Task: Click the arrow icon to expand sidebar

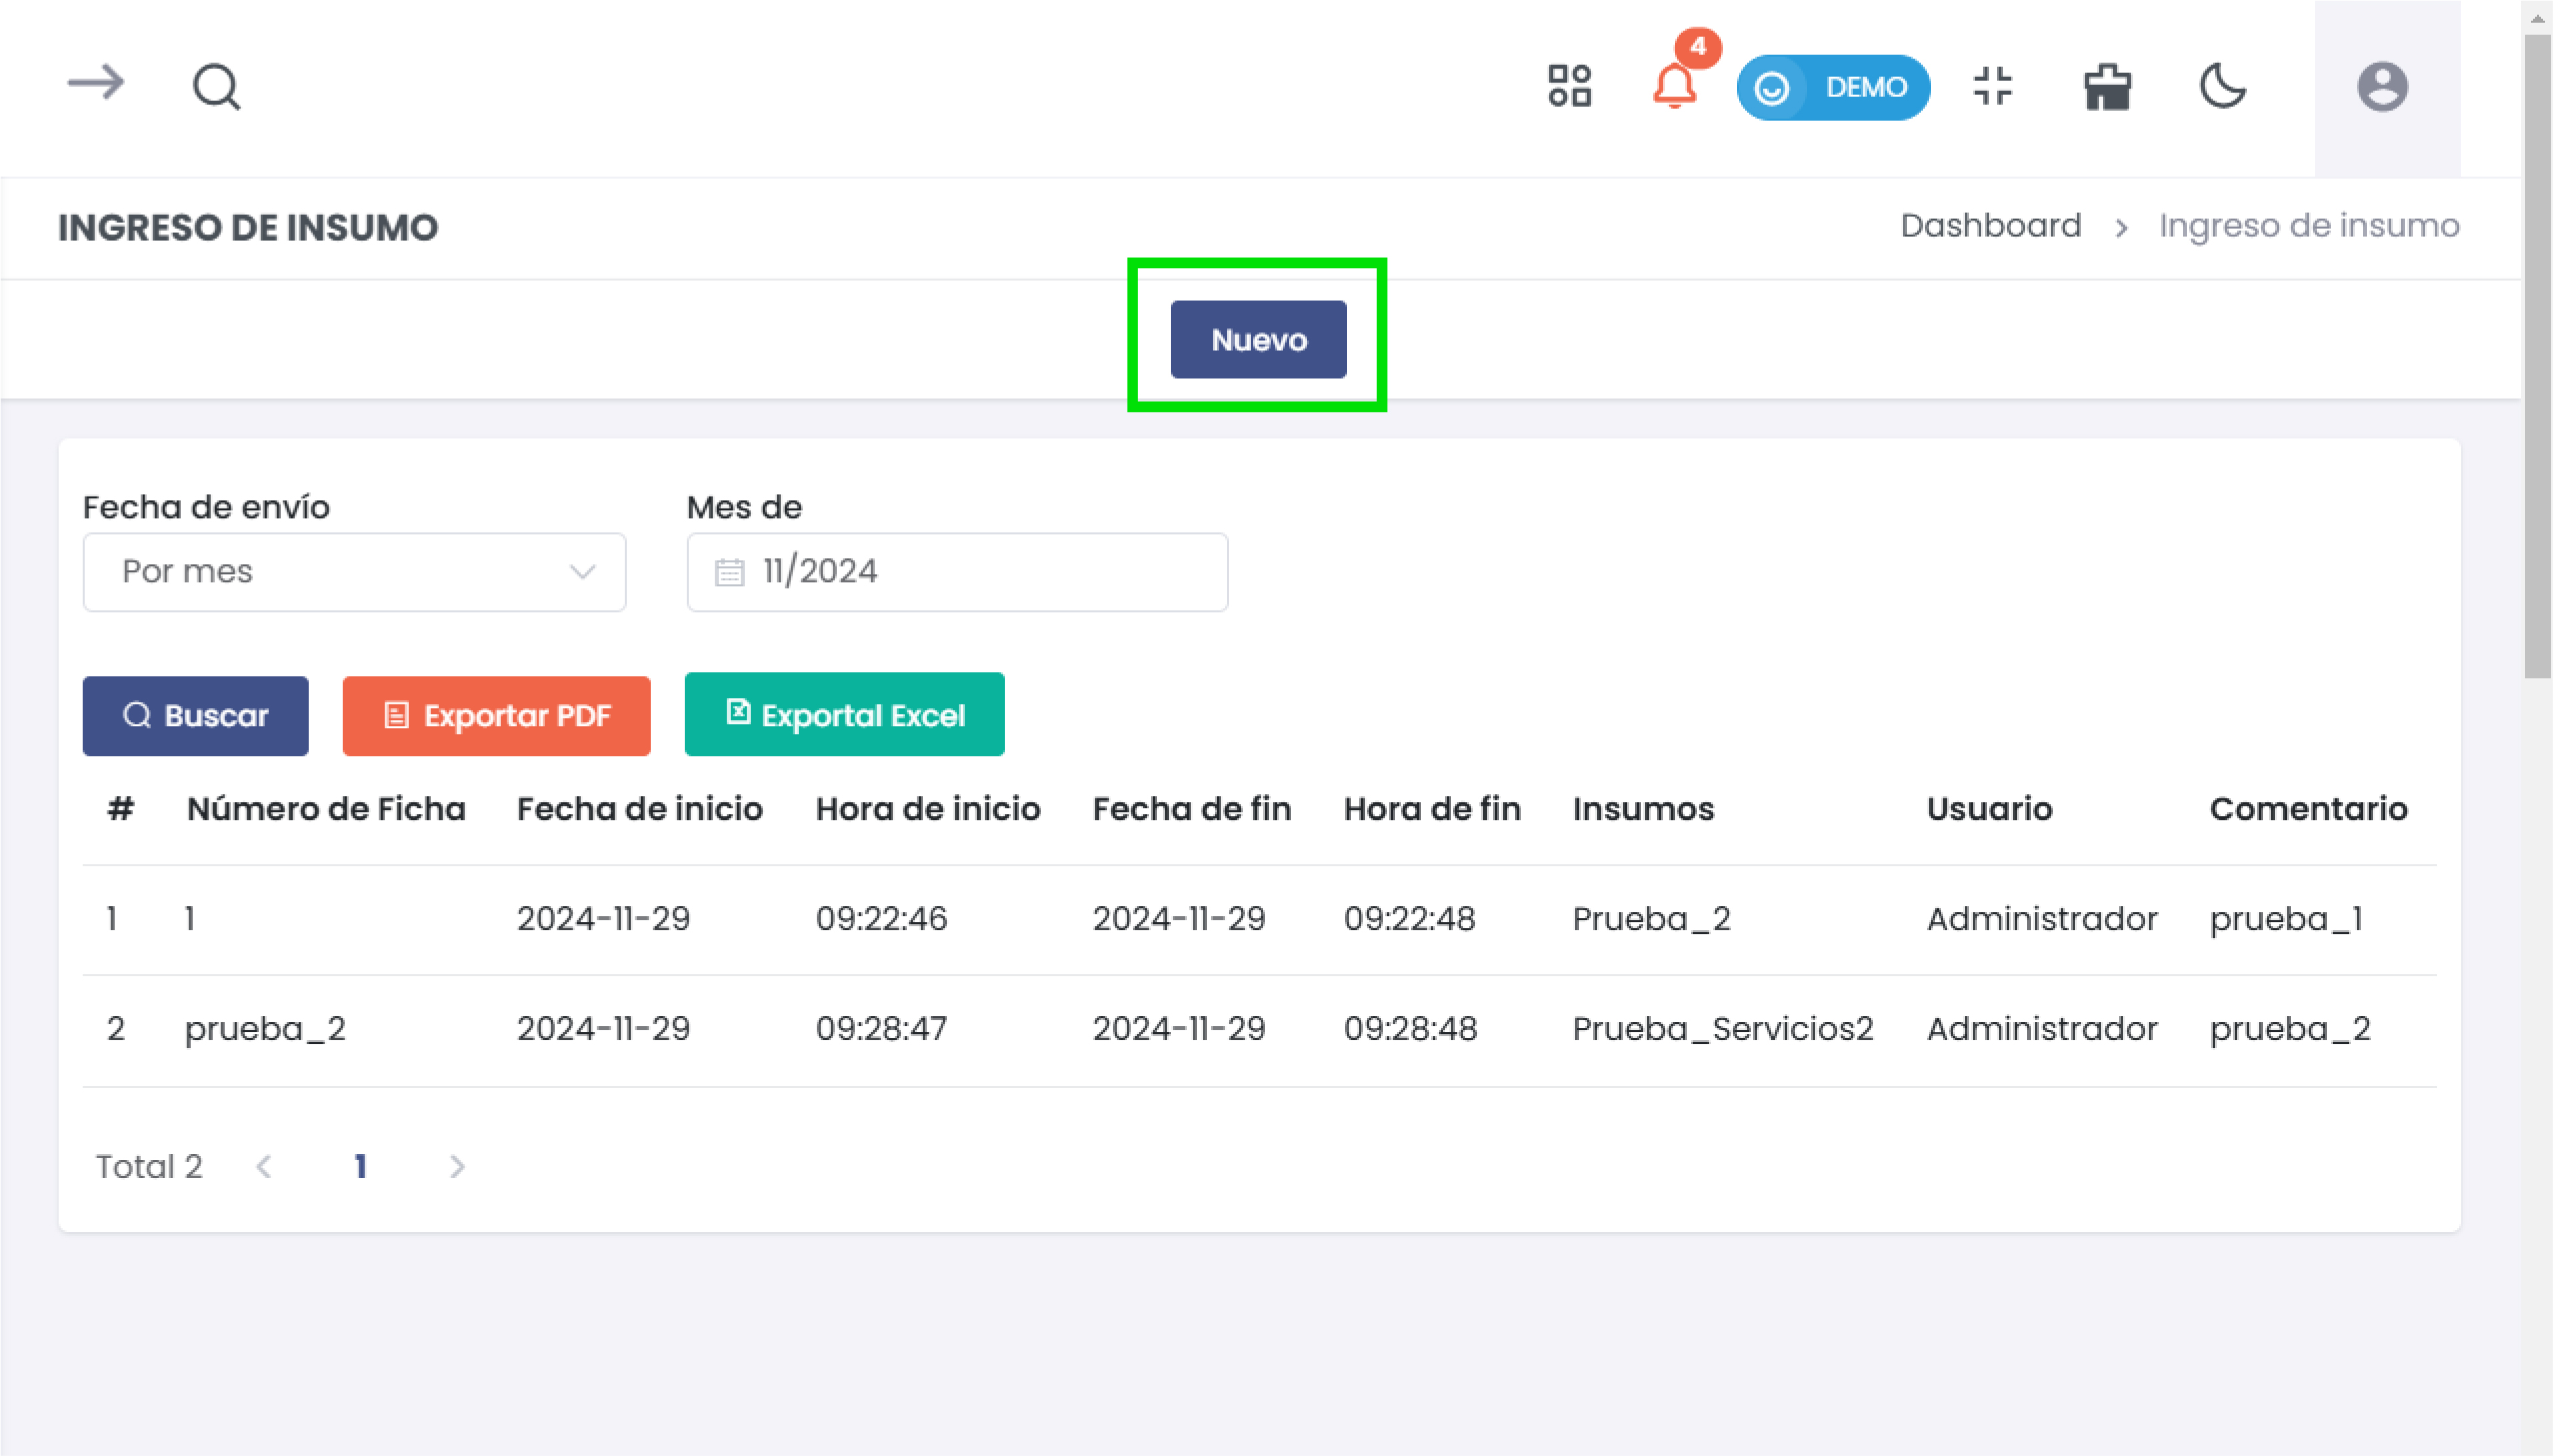Action: (96, 83)
